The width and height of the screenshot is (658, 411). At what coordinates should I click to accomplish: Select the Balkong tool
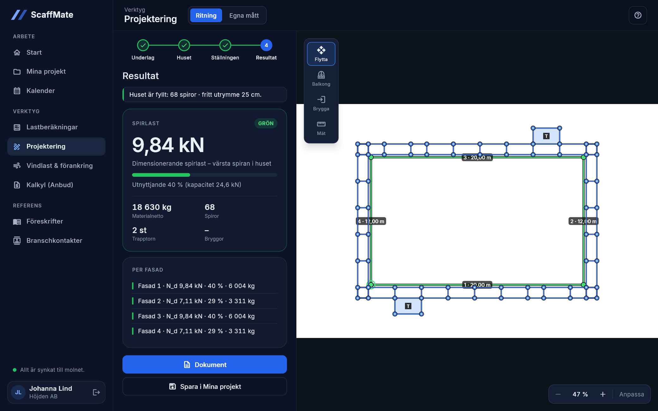[321, 78]
